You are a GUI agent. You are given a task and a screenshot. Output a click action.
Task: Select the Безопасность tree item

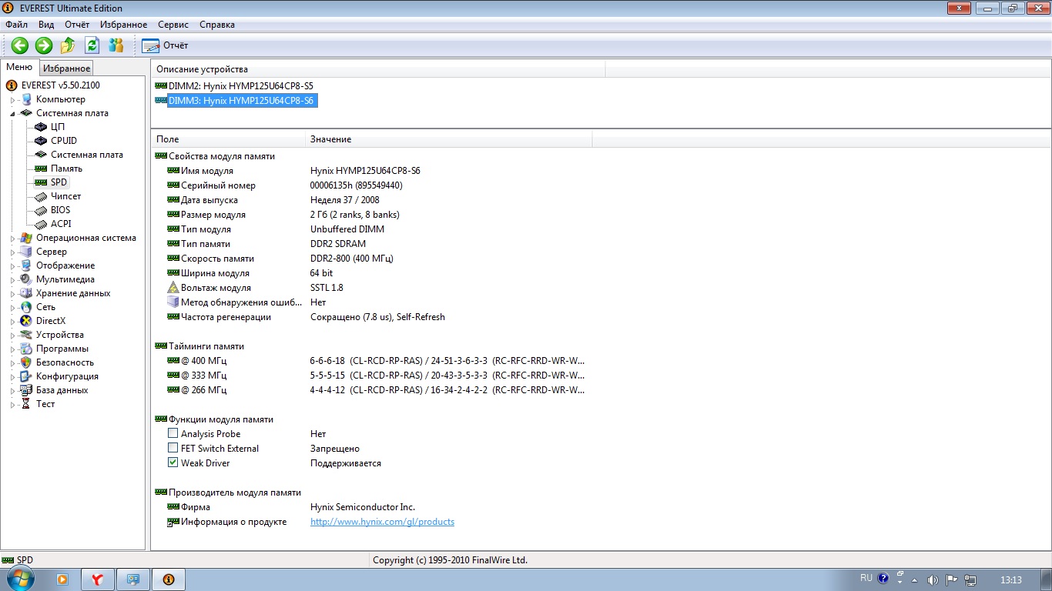[65, 362]
